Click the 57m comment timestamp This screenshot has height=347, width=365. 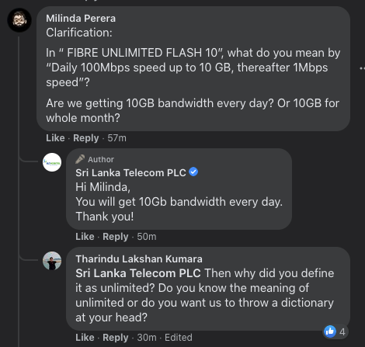pyautogui.click(x=117, y=138)
